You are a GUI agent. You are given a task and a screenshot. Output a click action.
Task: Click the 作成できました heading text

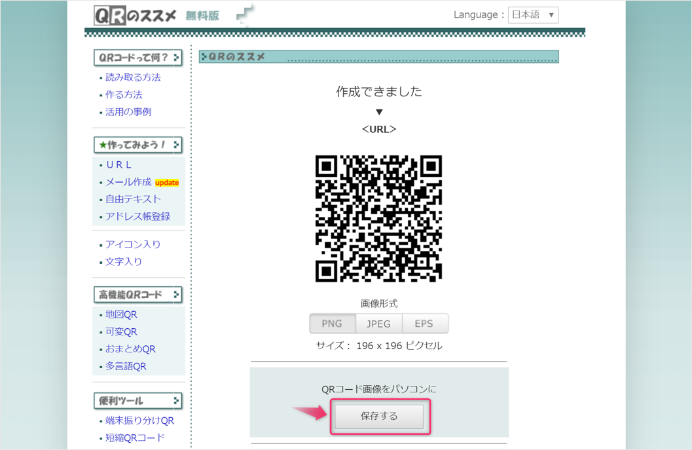coord(379,92)
